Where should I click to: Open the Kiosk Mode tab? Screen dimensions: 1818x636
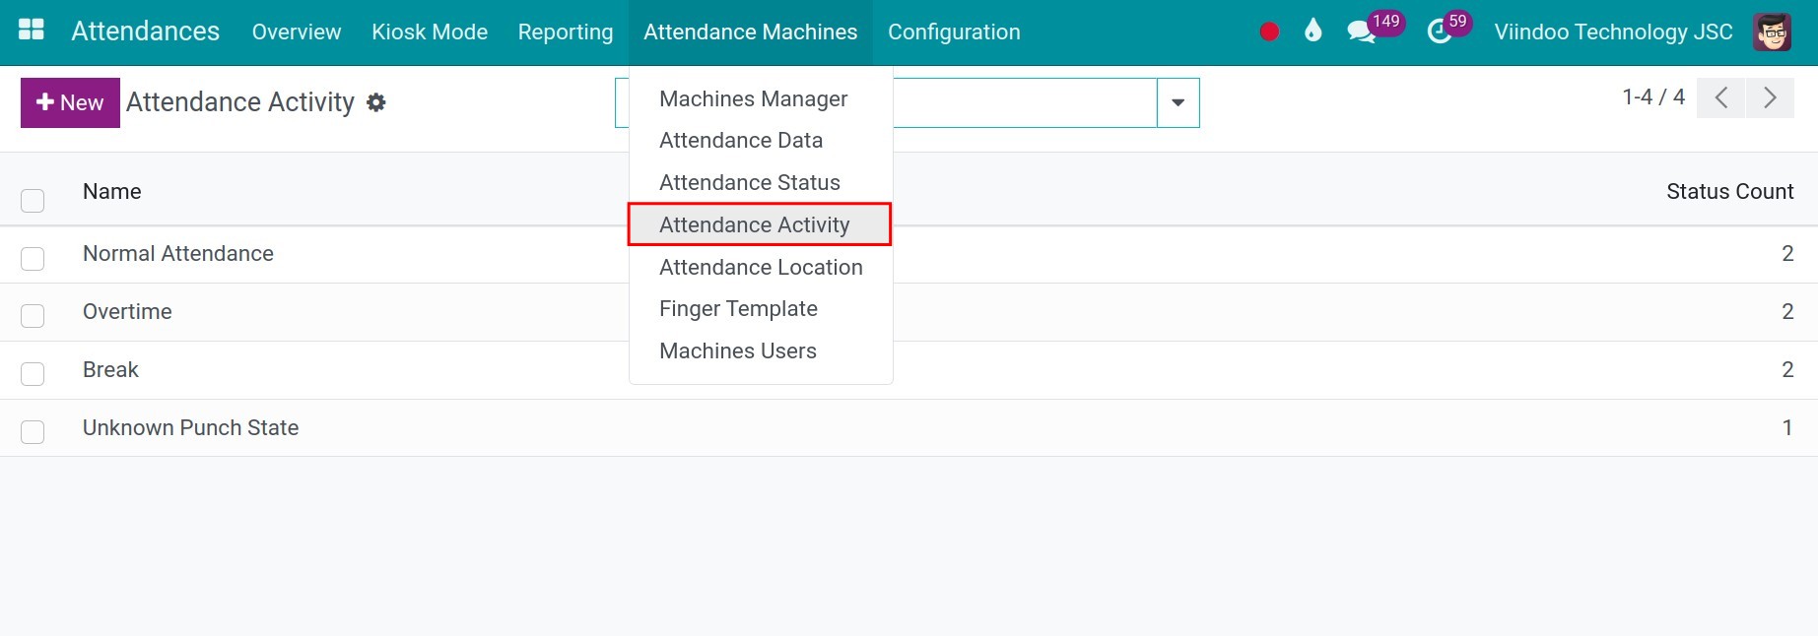pyautogui.click(x=430, y=32)
